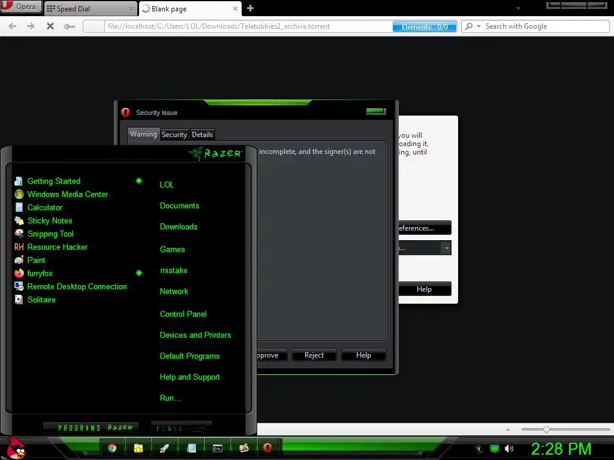The image size is (614, 460).
Task: Click the paint palette taskbar icon
Action: [x=244, y=448]
